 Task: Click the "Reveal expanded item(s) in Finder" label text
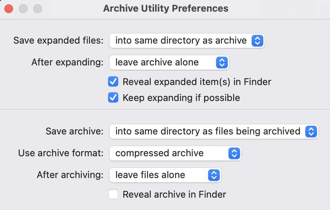coord(197,82)
